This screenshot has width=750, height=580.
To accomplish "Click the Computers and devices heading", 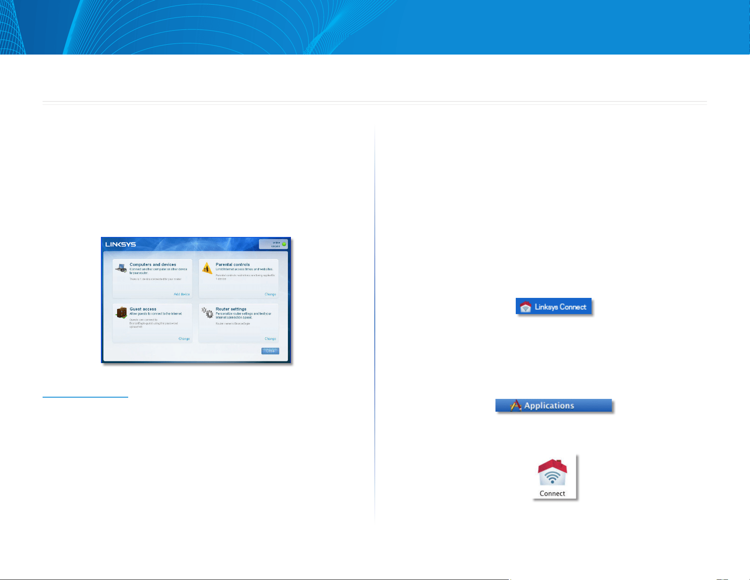I will click(153, 265).
